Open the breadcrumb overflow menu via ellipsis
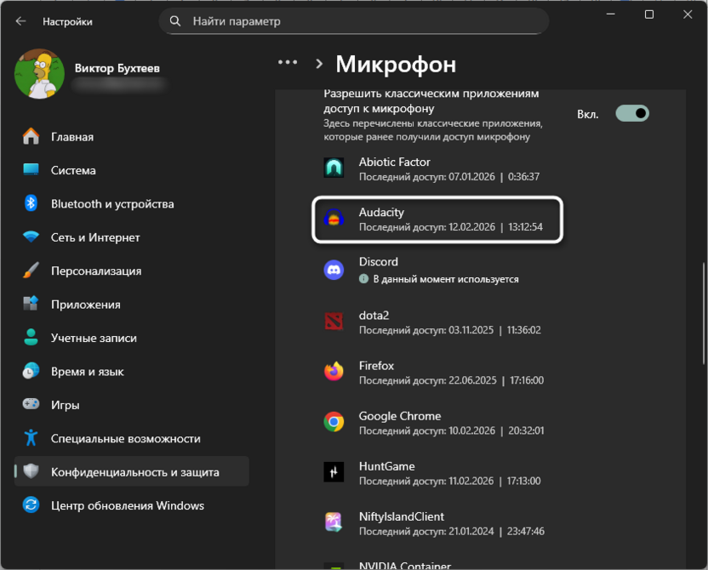Viewport: 708px width, 570px height. coord(287,61)
